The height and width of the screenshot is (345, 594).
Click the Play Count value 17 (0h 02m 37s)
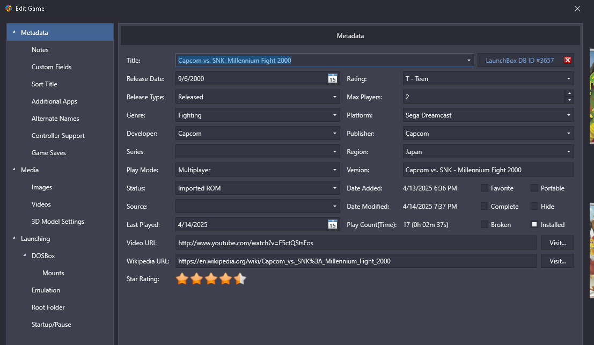click(426, 225)
